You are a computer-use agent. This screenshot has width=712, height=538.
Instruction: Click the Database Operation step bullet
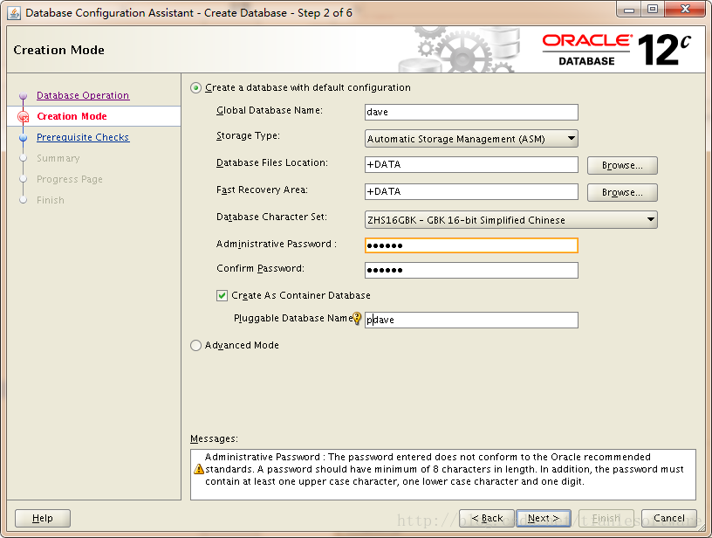[24, 96]
